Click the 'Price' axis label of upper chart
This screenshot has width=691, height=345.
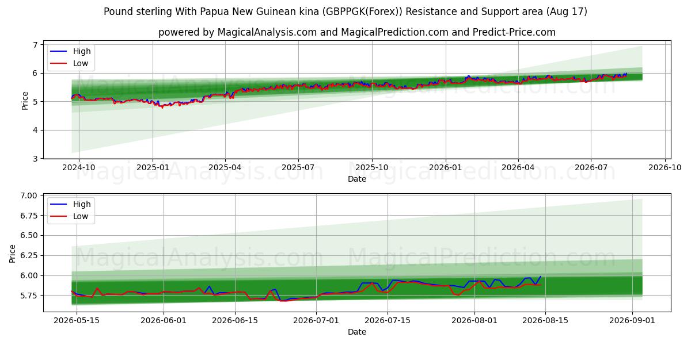tap(25, 100)
